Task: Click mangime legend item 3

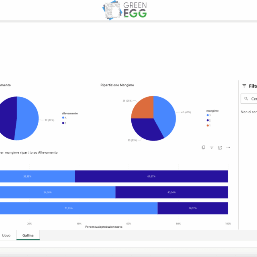Action: pyautogui.click(x=208, y=115)
